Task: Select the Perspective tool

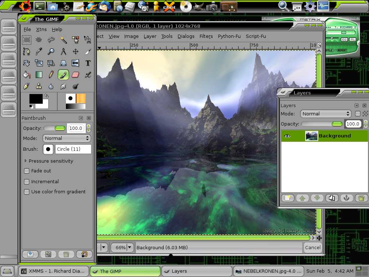Action: coord(63,63)
